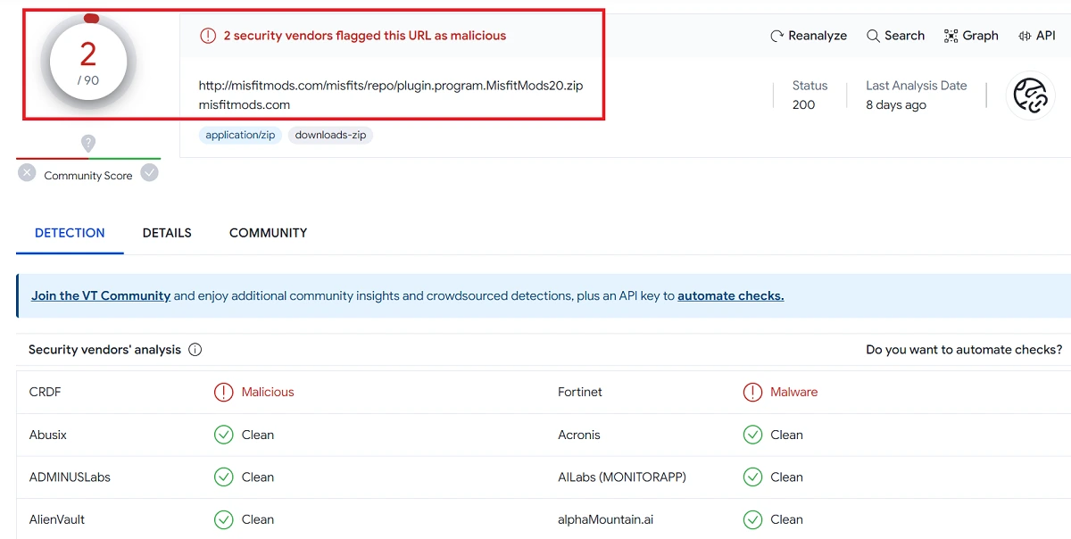The height and width of the screenshot is (539, 1071).
Task: Click Do you want to automate checks?
Action: tap(964, 350)
